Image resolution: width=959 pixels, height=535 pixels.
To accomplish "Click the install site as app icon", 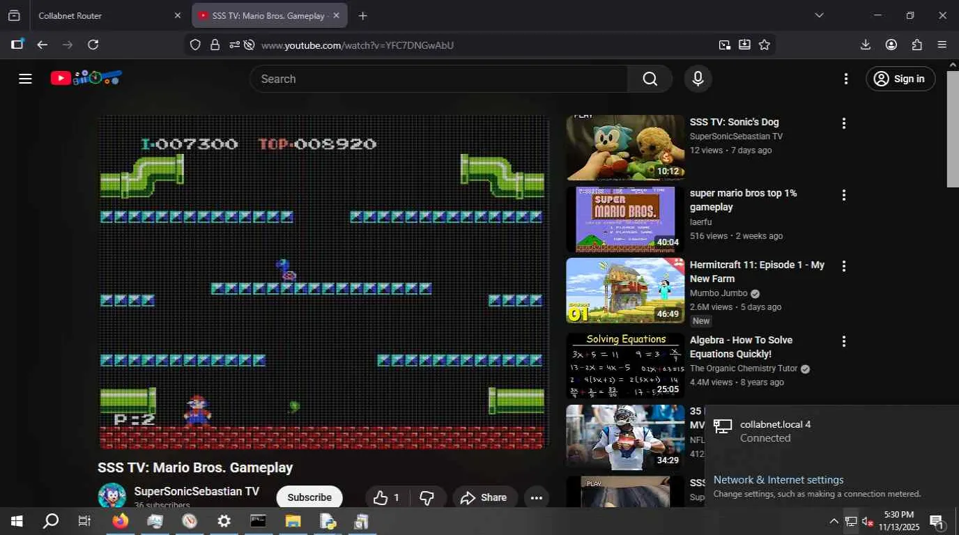I will 744,45.
